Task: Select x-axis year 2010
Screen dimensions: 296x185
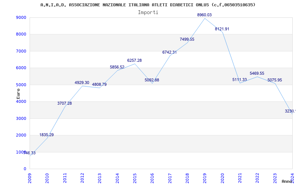Action: tap(47, 178)
